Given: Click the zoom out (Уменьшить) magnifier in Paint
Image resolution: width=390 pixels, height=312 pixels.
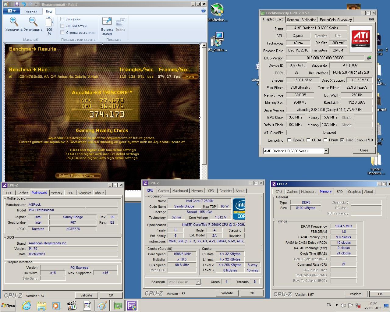Looking at the screenshot, I should (x=33, y=22).
